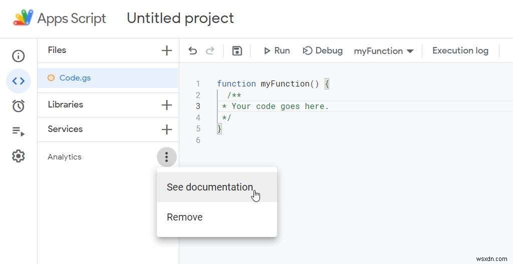The image size is (513, 264).
Task: Click the three-dot menu next to Analytics
Action: pos(166,157)
